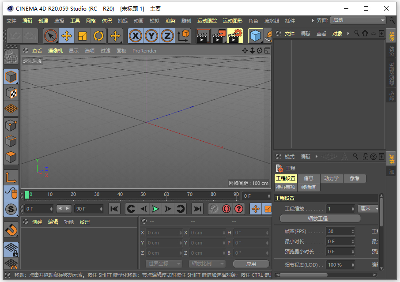Image resolution: width=400 pixels, height=282 pixels.
Task: Open the Render Settings icon
Action: (x=234, y=35)
